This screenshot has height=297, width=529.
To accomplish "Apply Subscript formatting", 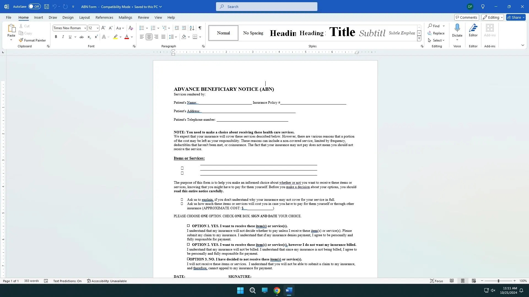I will [x=89, y=37].
